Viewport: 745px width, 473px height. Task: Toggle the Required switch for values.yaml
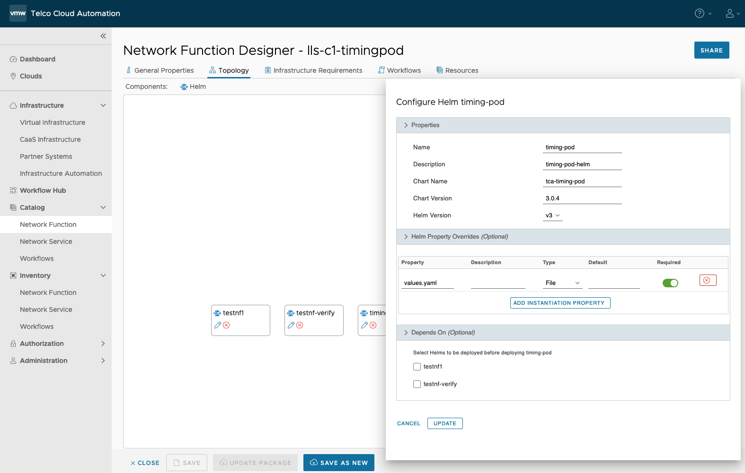(x=670, y=283)
